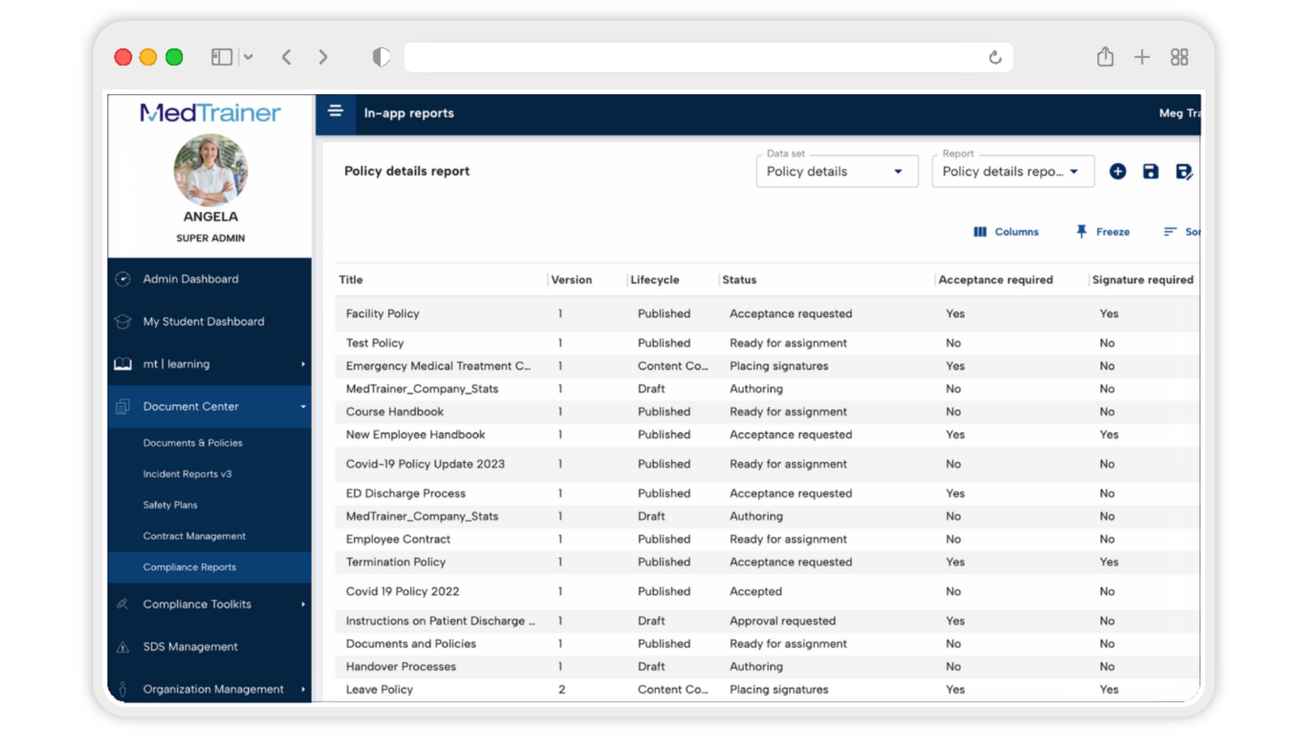Click the browser reload icon
This screenshot has width=1308, height=736.
coord(995,57)
